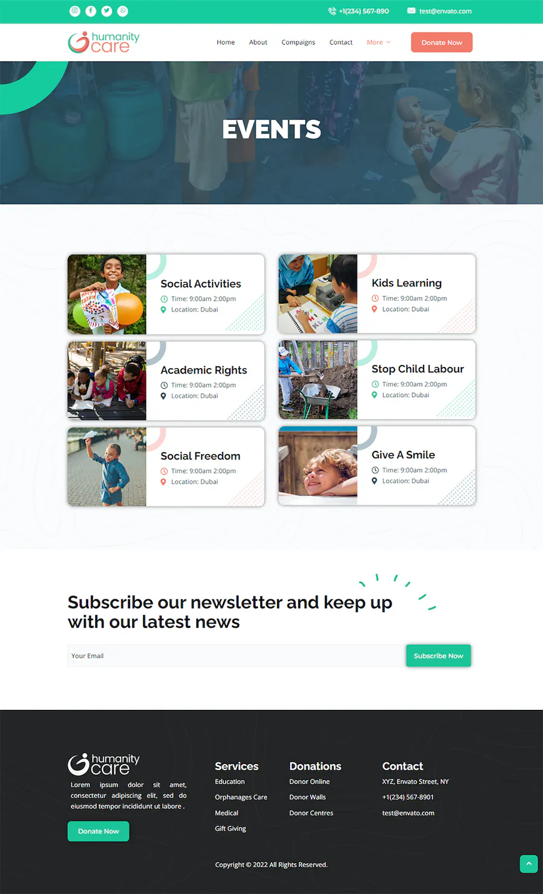This screenshot has height=894, width=543.
Task: Click the Donate Now header button
Action: (442, 42)
